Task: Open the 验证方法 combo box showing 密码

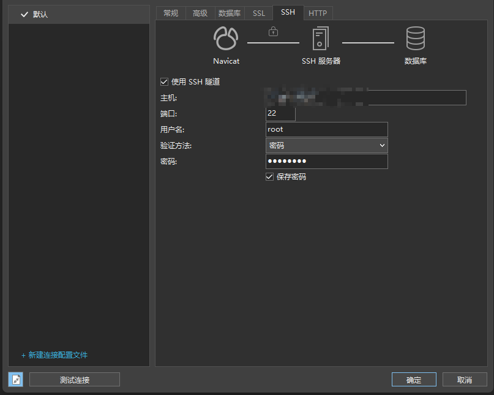Action: click(x=326, y=145)
